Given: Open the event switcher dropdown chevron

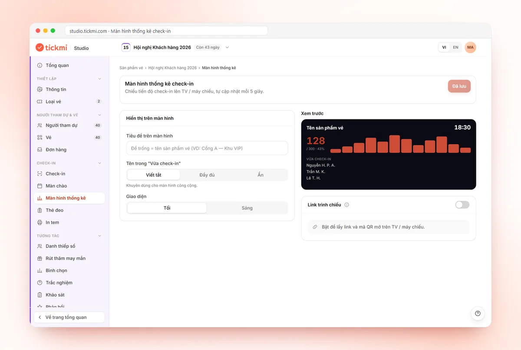Looking at the screenshot, I should (x=227, y=47).
